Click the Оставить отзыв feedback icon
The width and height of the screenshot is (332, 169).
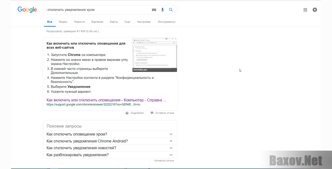[x=152, y=113]
